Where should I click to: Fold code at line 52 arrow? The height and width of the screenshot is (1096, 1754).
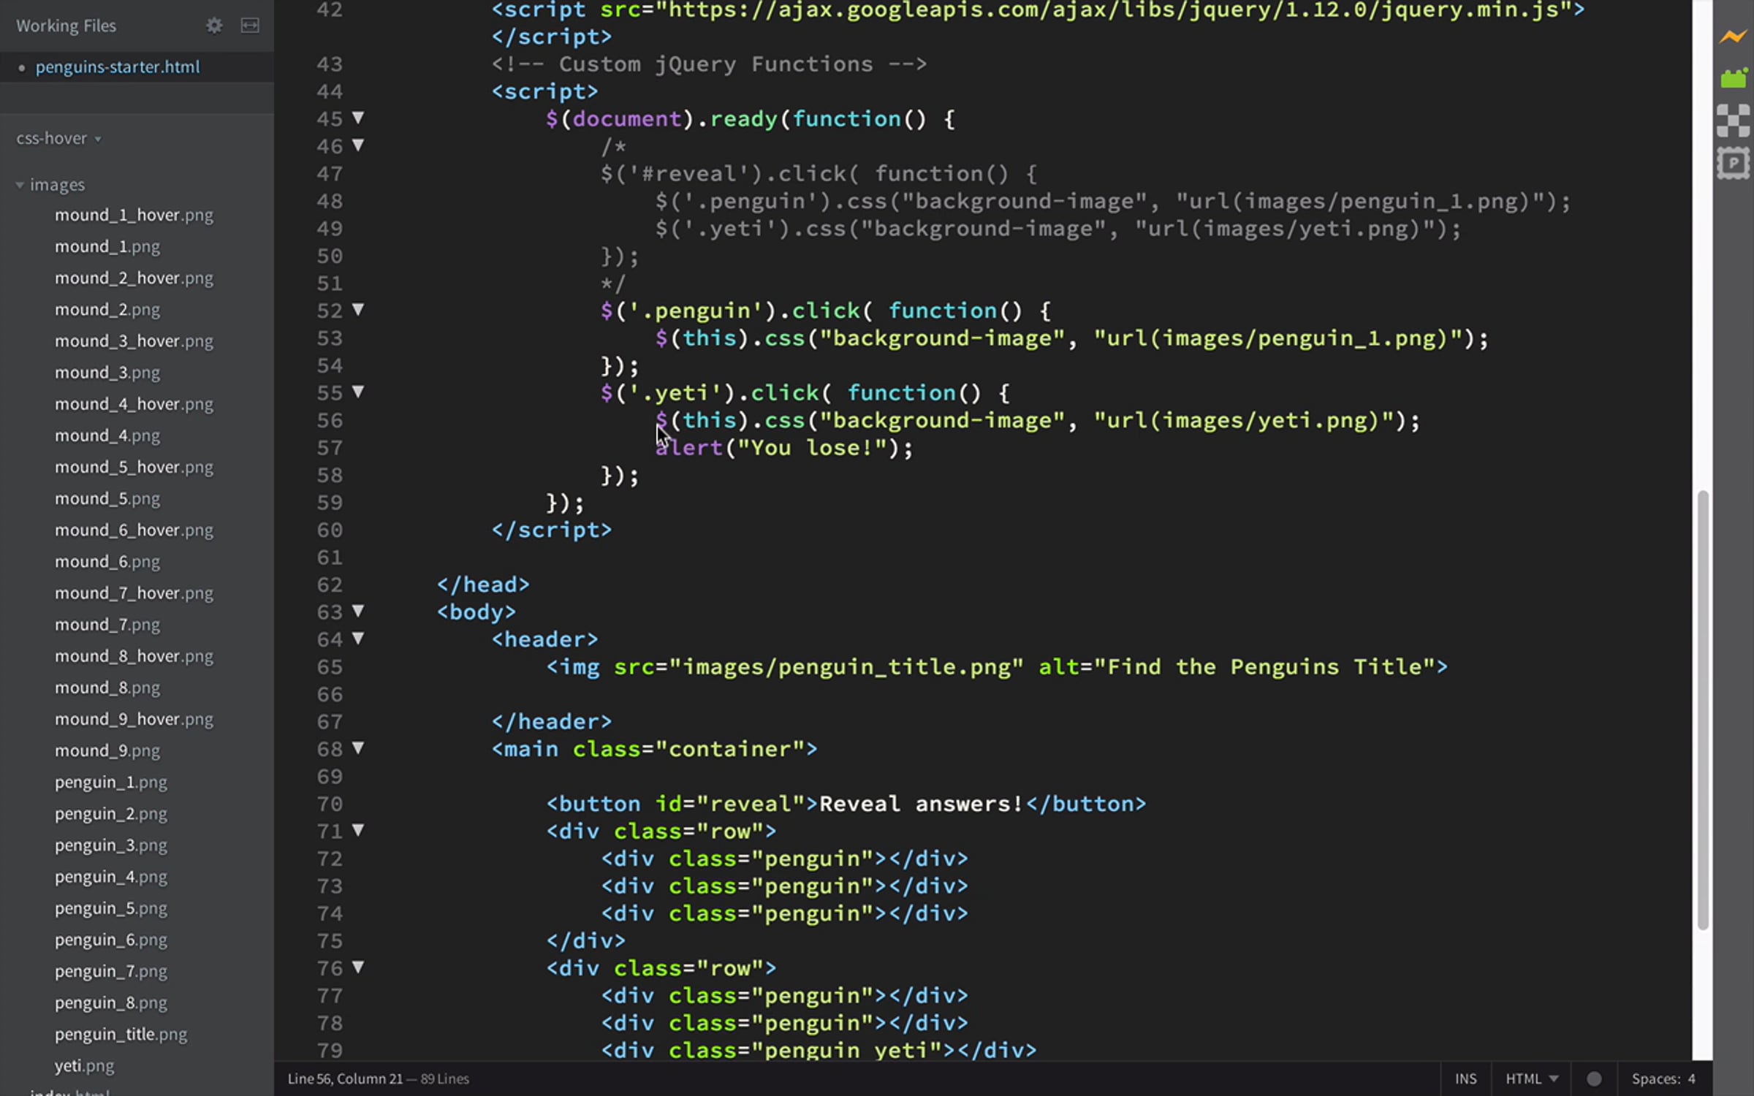click(358, 310)
